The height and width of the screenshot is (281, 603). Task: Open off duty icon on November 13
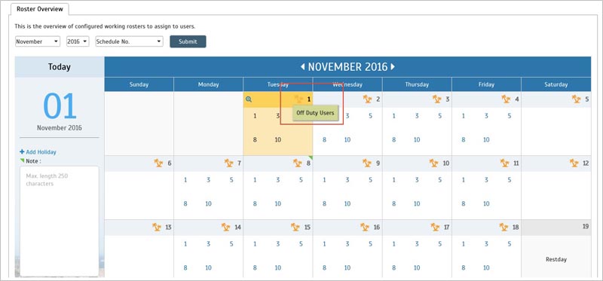157,228
